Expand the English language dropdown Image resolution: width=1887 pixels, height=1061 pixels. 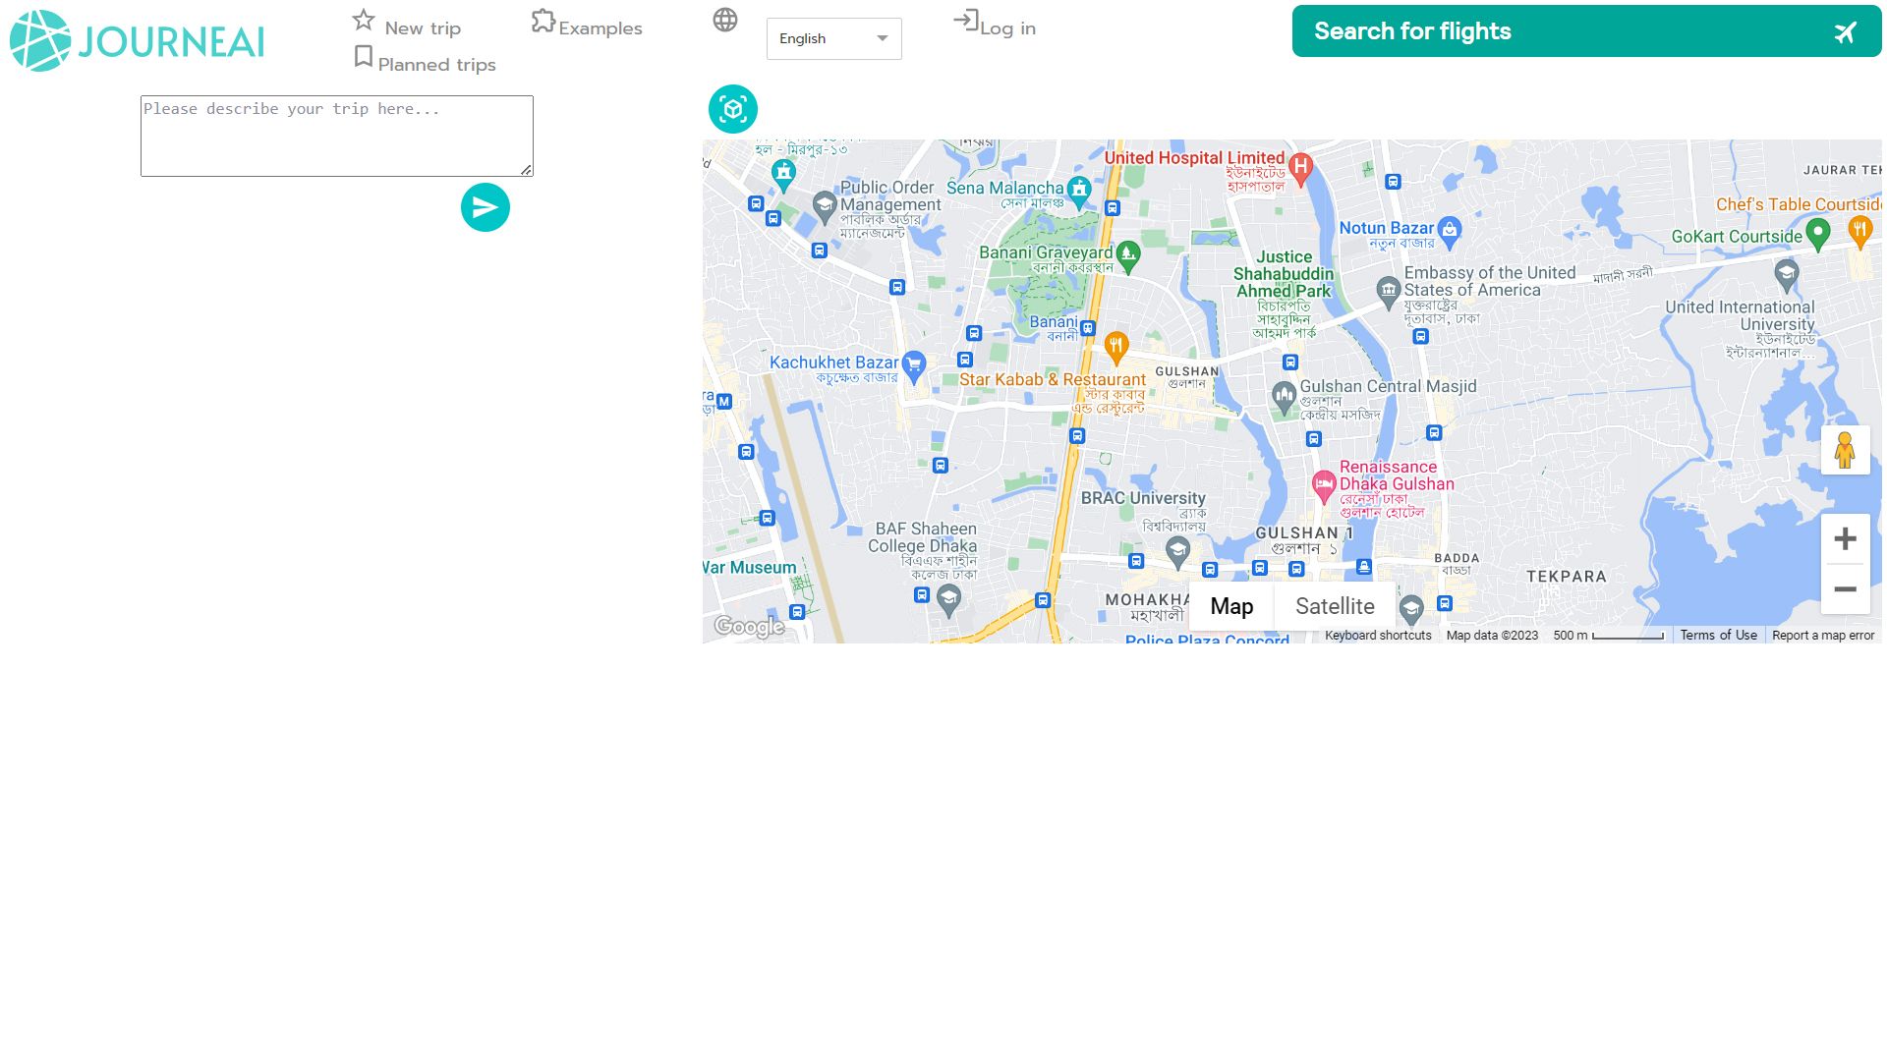[x=834, y=38]
